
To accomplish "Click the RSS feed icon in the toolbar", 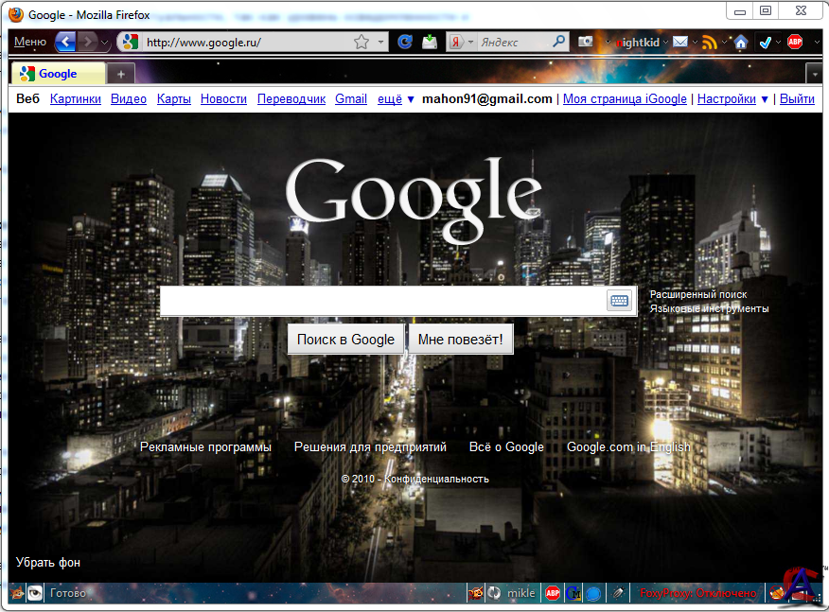I will click(x=710, y=42).
